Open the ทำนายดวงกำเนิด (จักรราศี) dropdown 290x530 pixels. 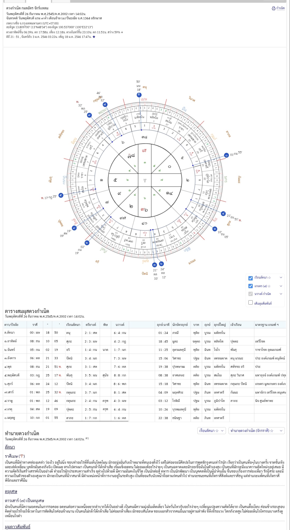pos(256,431)
